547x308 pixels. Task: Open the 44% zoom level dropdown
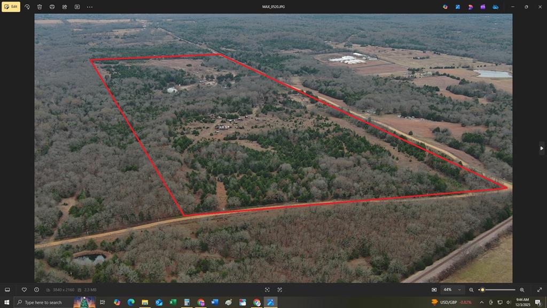[452, 290]
